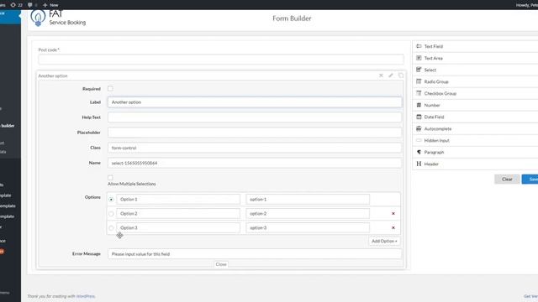538x302 pixels.
Task: Select the Option 1 default radio button
Action: pyautogui.click(x=111, y=200)
